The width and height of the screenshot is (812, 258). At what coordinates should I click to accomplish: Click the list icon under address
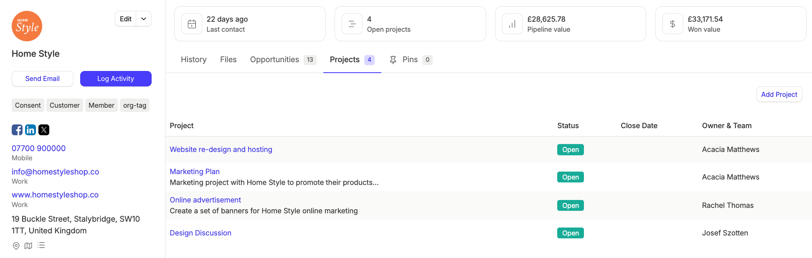(x=41, y=245)
